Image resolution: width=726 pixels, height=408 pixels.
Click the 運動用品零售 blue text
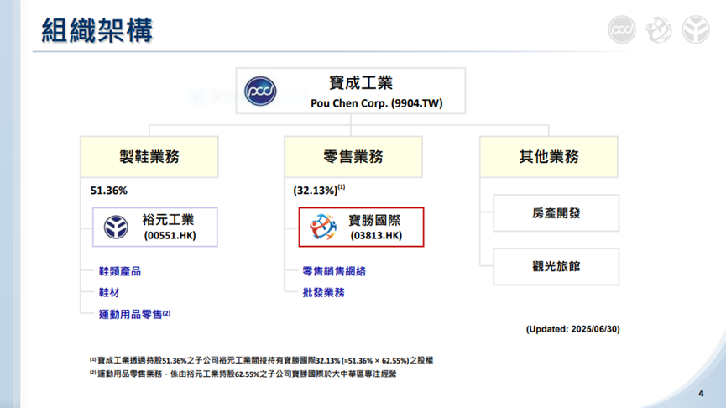point(131,315)
